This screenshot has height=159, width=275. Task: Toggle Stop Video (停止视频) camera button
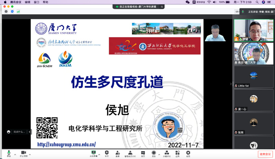(23, 153)
